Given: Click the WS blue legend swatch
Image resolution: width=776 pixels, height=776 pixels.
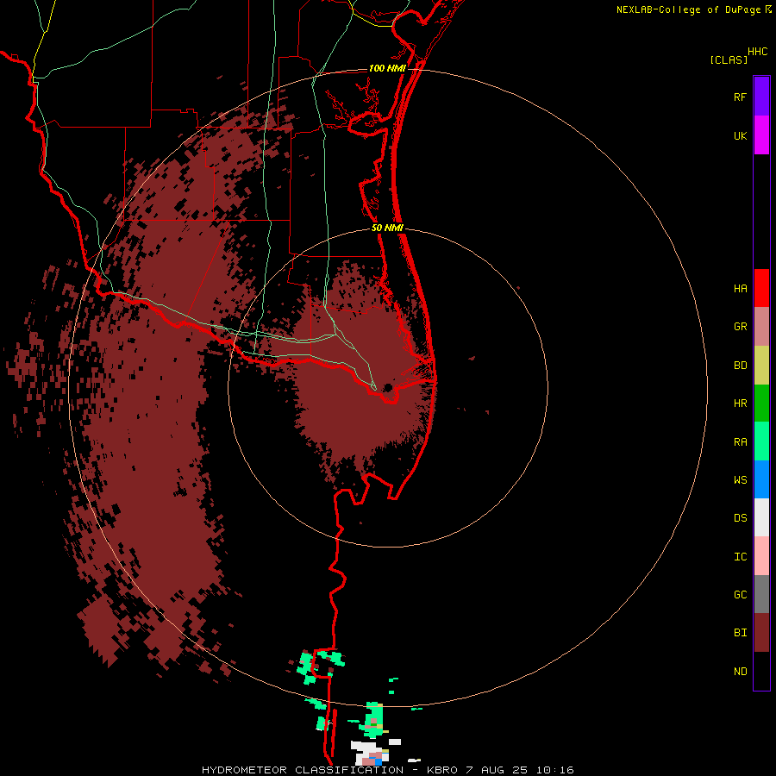Looking at the screenshot, I should click(x=761, y=479).
